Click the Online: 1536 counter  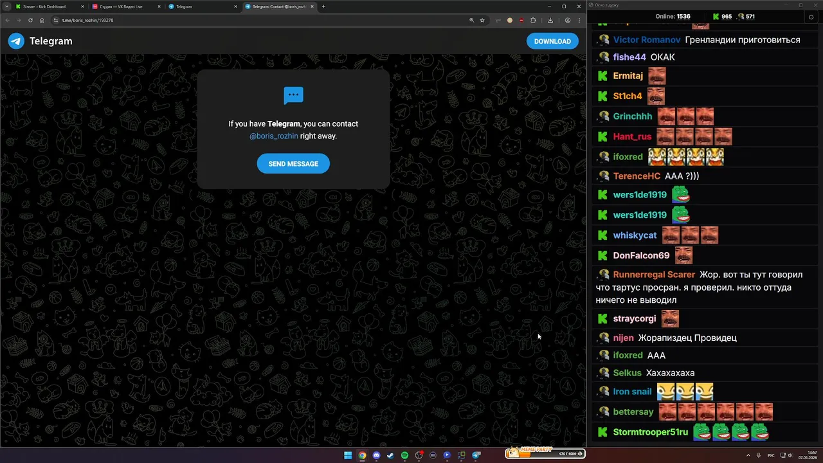pyautogui.click(x=673, y=17)
